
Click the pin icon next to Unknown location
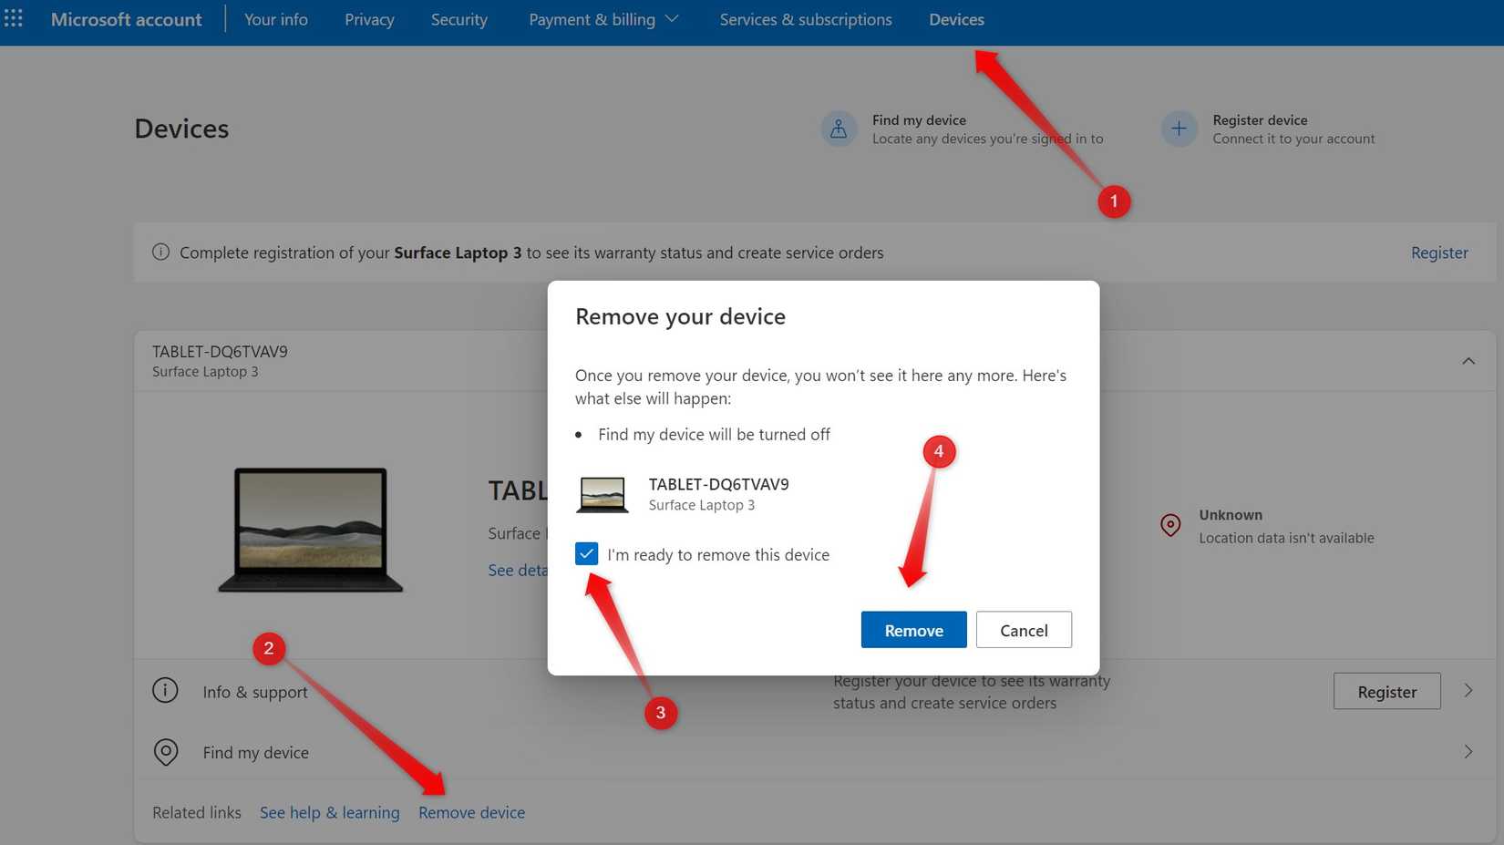(x=1170, y=525)
